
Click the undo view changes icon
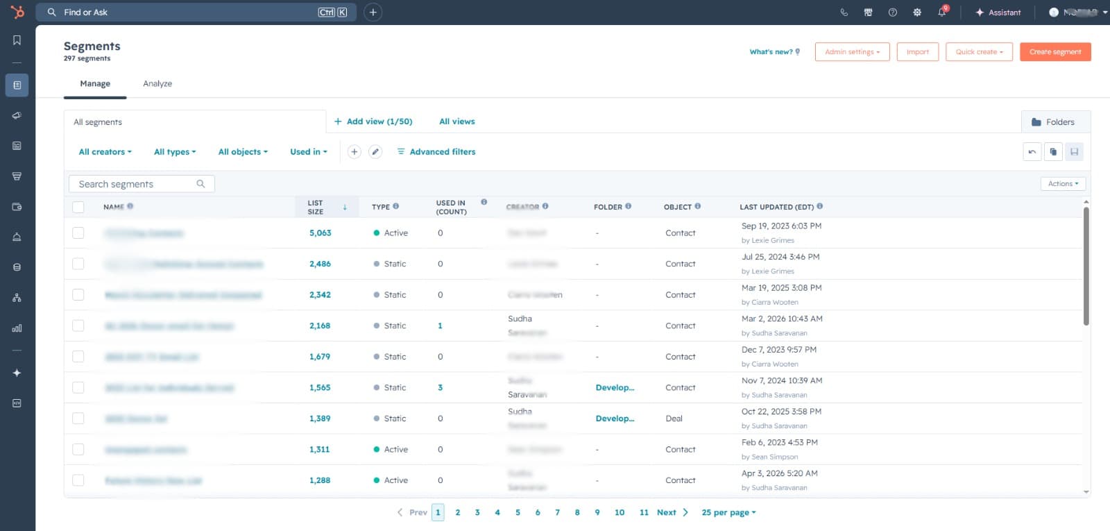tap(1032, 152)
